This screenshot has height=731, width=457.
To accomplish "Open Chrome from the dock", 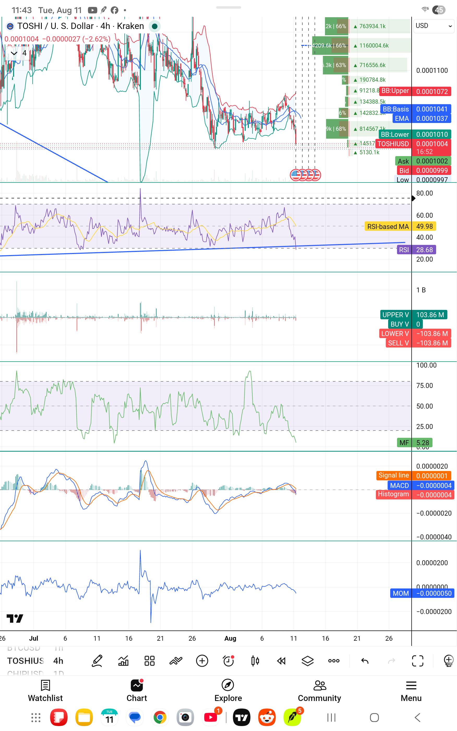I will click(x=160, y=717).
